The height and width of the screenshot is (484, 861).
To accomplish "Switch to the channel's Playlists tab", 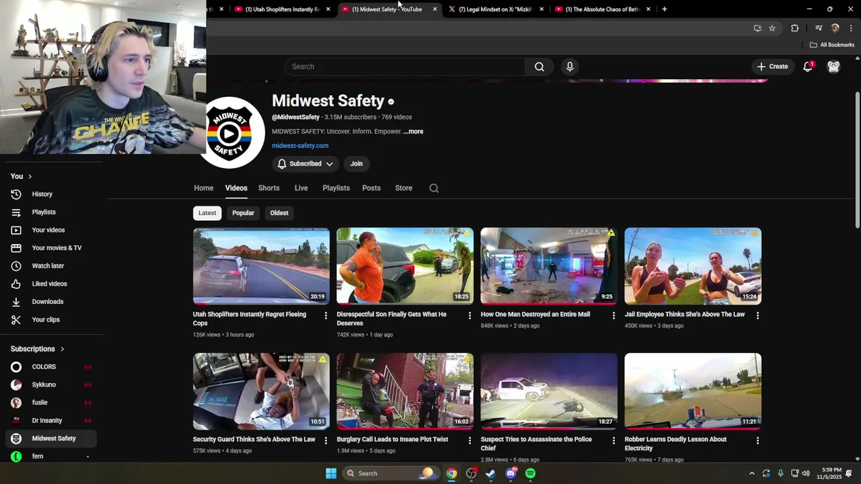I will [x=336, y=188].
